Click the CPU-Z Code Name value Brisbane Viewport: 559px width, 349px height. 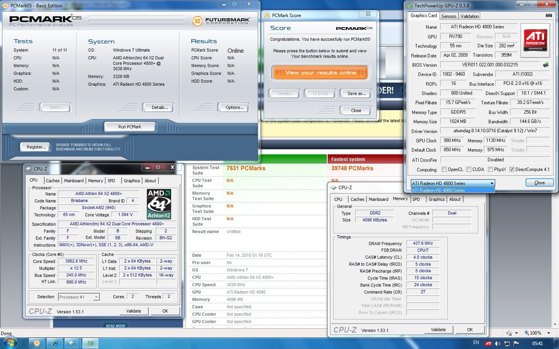80,200
